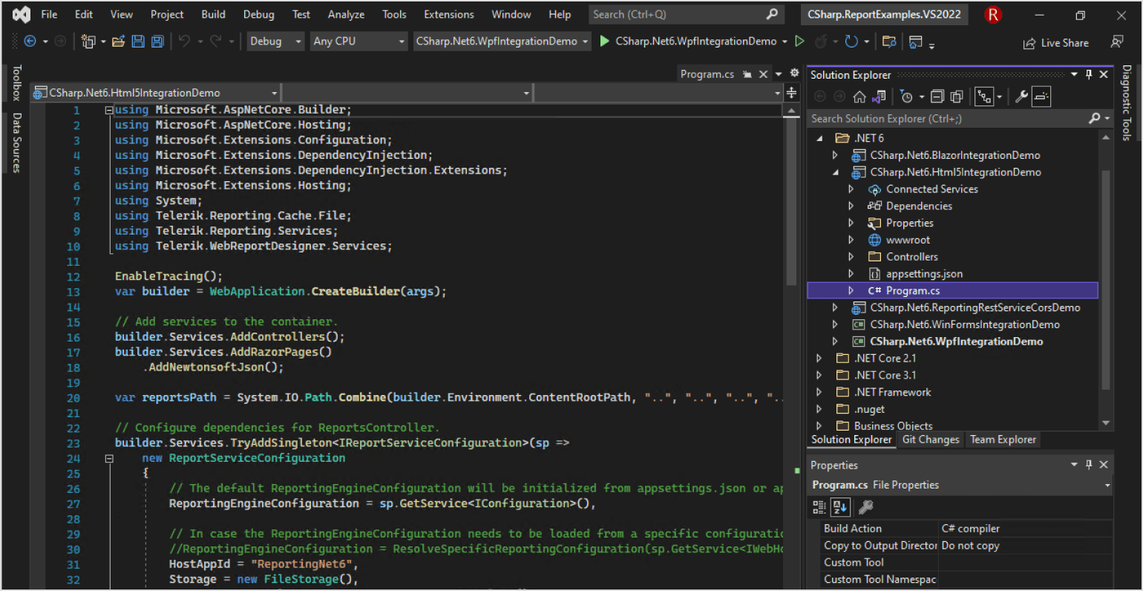Switch to the Git Changes tab

point(930,440)
